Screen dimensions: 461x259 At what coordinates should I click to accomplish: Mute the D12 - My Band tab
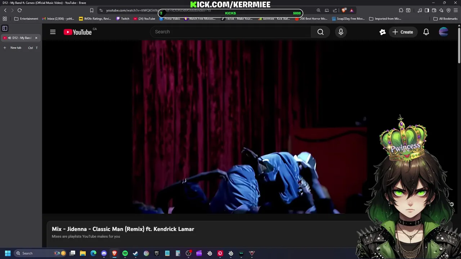9,38
